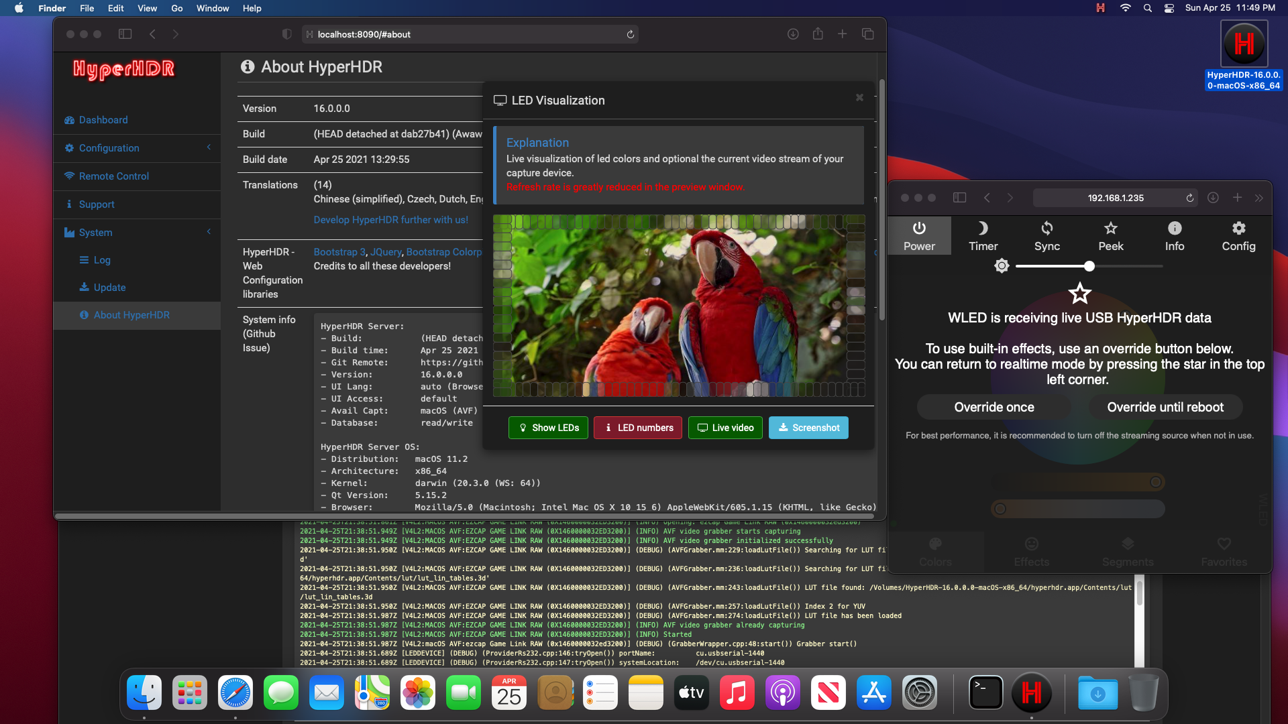Click Override once button in WLED
1288x724 pixels.
[993, 408]
